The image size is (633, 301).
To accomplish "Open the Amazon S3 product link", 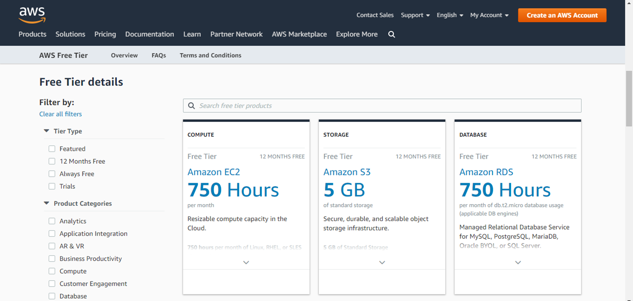I will click(347, 172).
